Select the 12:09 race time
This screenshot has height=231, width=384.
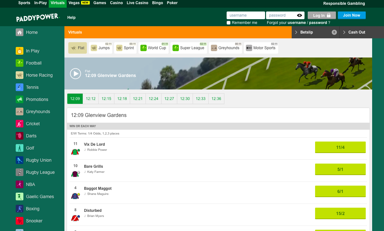pos(75,99)
